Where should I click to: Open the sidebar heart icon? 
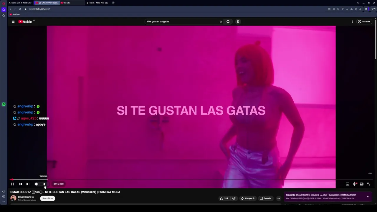pos(4,192)
